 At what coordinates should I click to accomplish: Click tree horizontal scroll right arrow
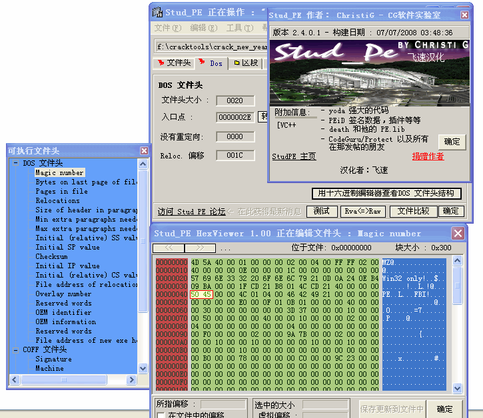point(131,379)
